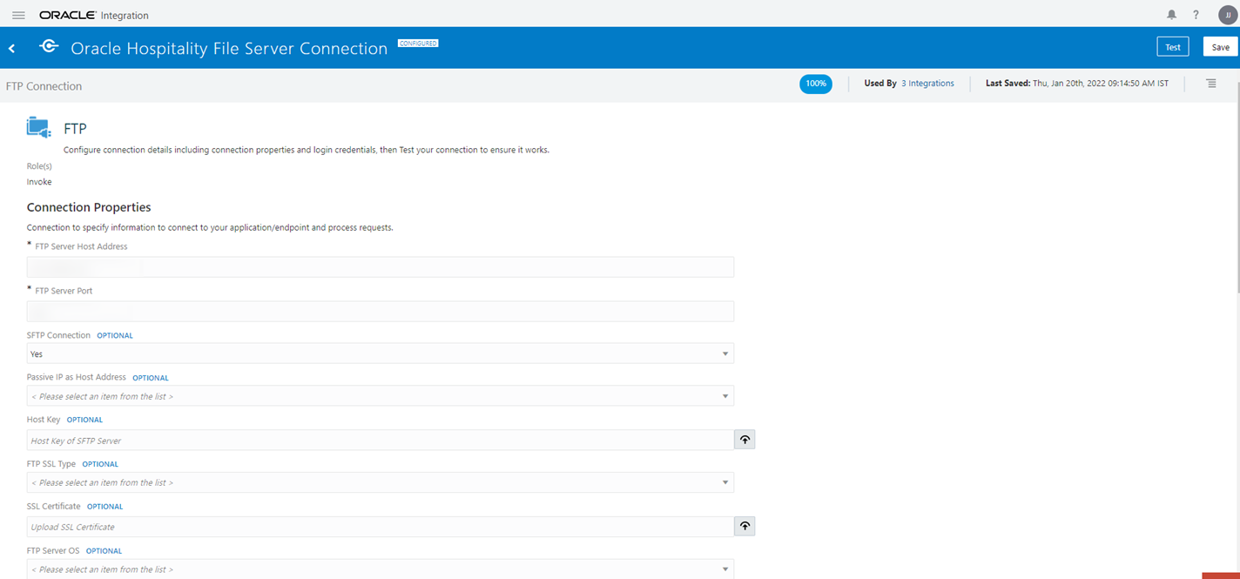This screenshot has height=579, width=1240.
Task: Click the connection adapter icon beside the title
Action: 50,47
